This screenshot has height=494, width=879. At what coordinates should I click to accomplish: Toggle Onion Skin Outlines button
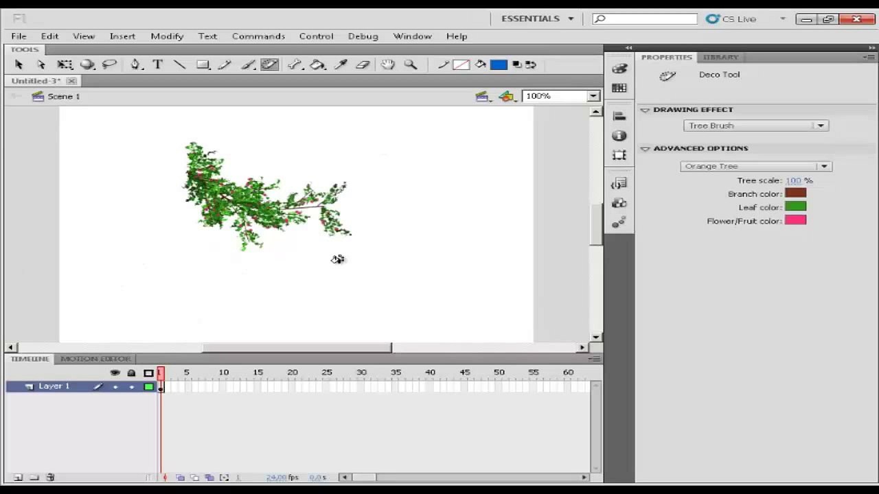194,478
